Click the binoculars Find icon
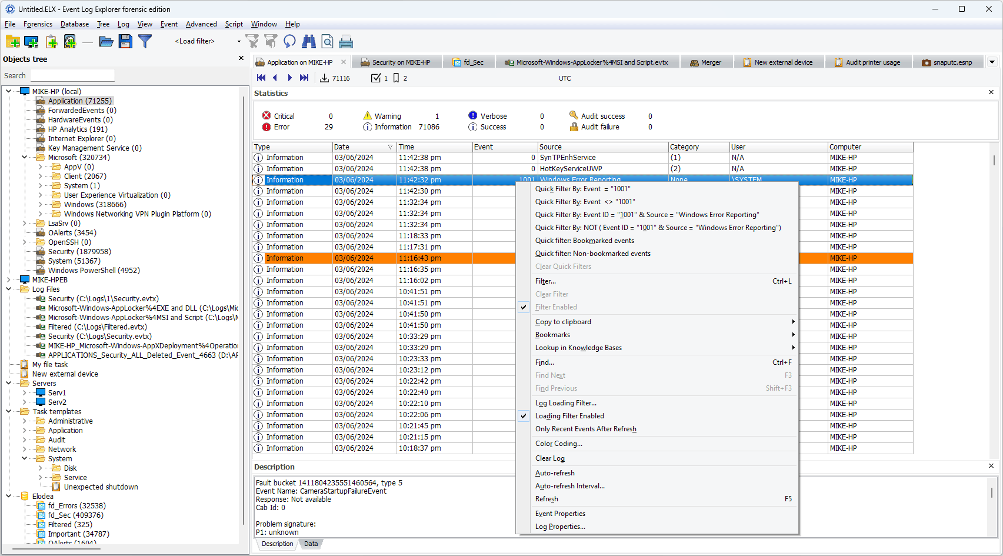 pyautogui.click(x=308, y=41)
